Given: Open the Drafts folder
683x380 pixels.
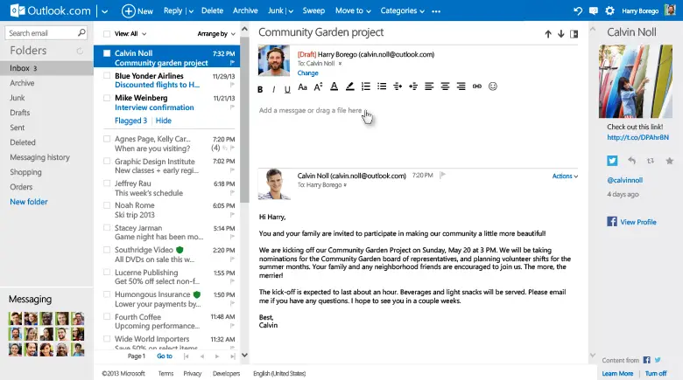Looking at the screenshot, I should [x=20, y=113].
